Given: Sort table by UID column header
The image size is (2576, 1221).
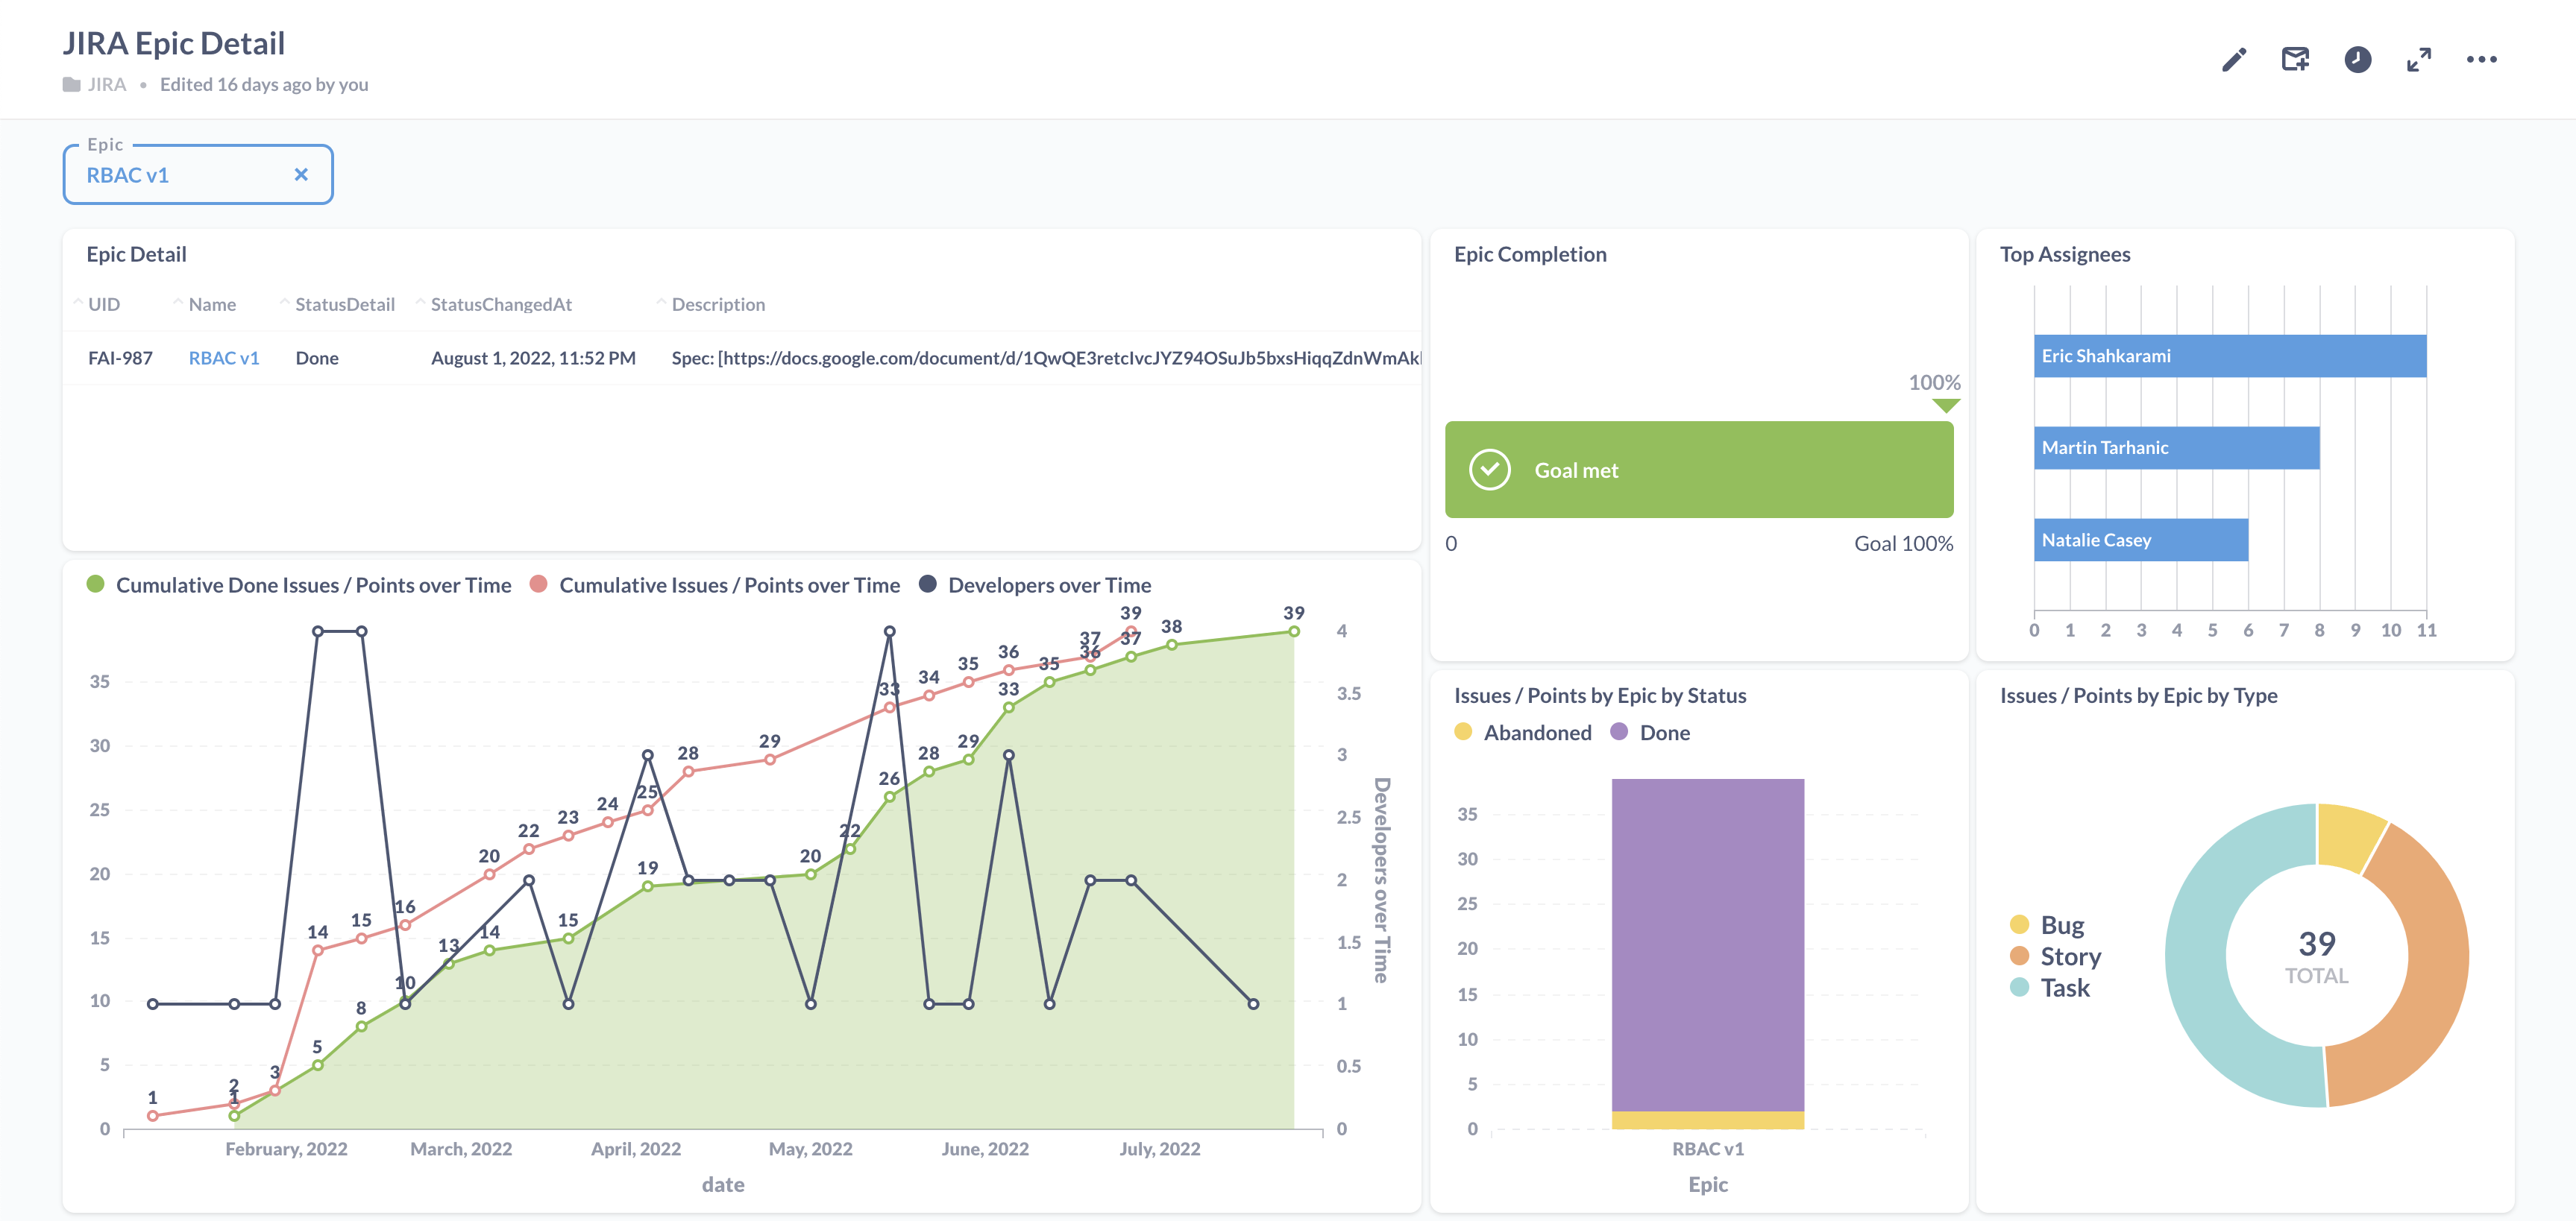Looking at the screenshot, I should click(104, 305).
